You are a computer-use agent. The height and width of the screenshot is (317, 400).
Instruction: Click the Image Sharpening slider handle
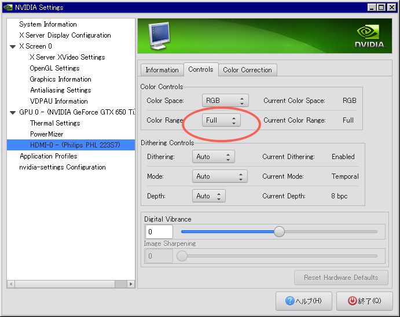(182, 256)
